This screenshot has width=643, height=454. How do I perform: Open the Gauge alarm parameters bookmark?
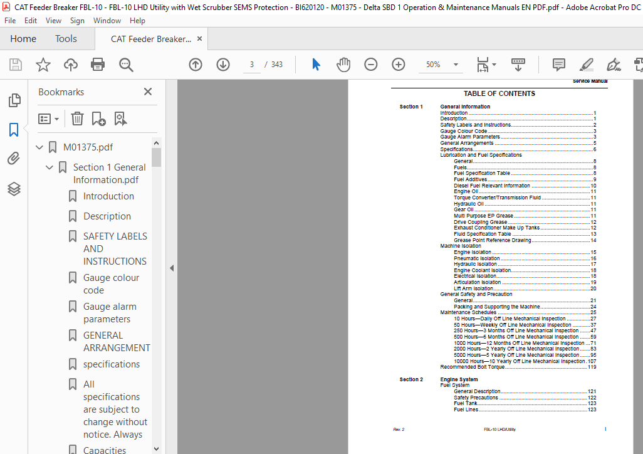click(x=110, y=313)
